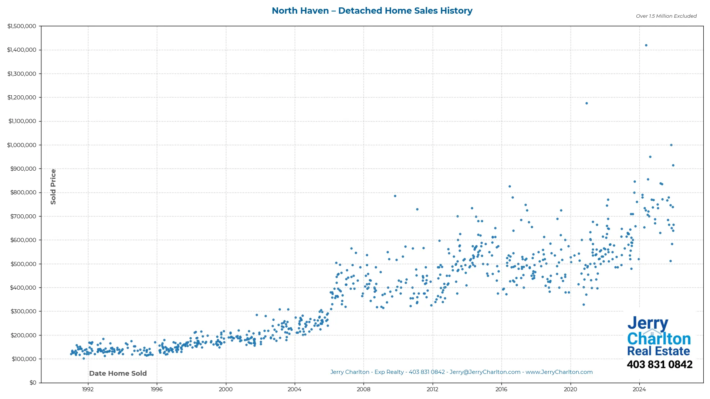The height and width of the screenshot is (399, 710).
Task: Click the $1,500,000 axis tick label
Action: 21,26
